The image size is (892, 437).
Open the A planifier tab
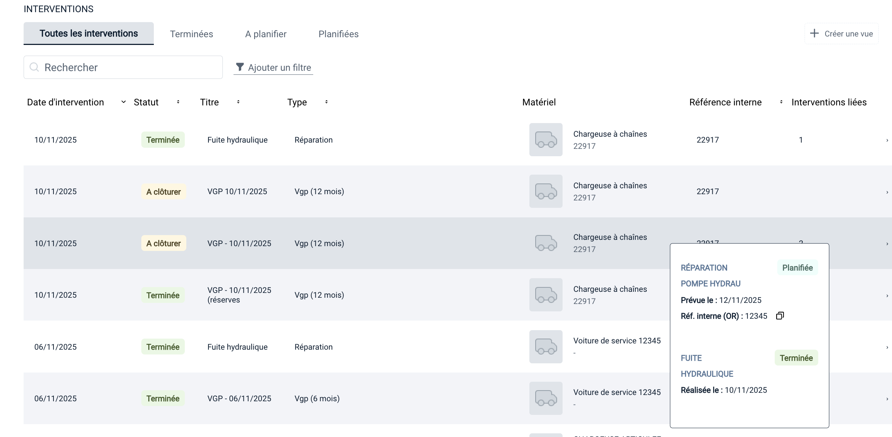pyautogui.click(x=266, y=34)
